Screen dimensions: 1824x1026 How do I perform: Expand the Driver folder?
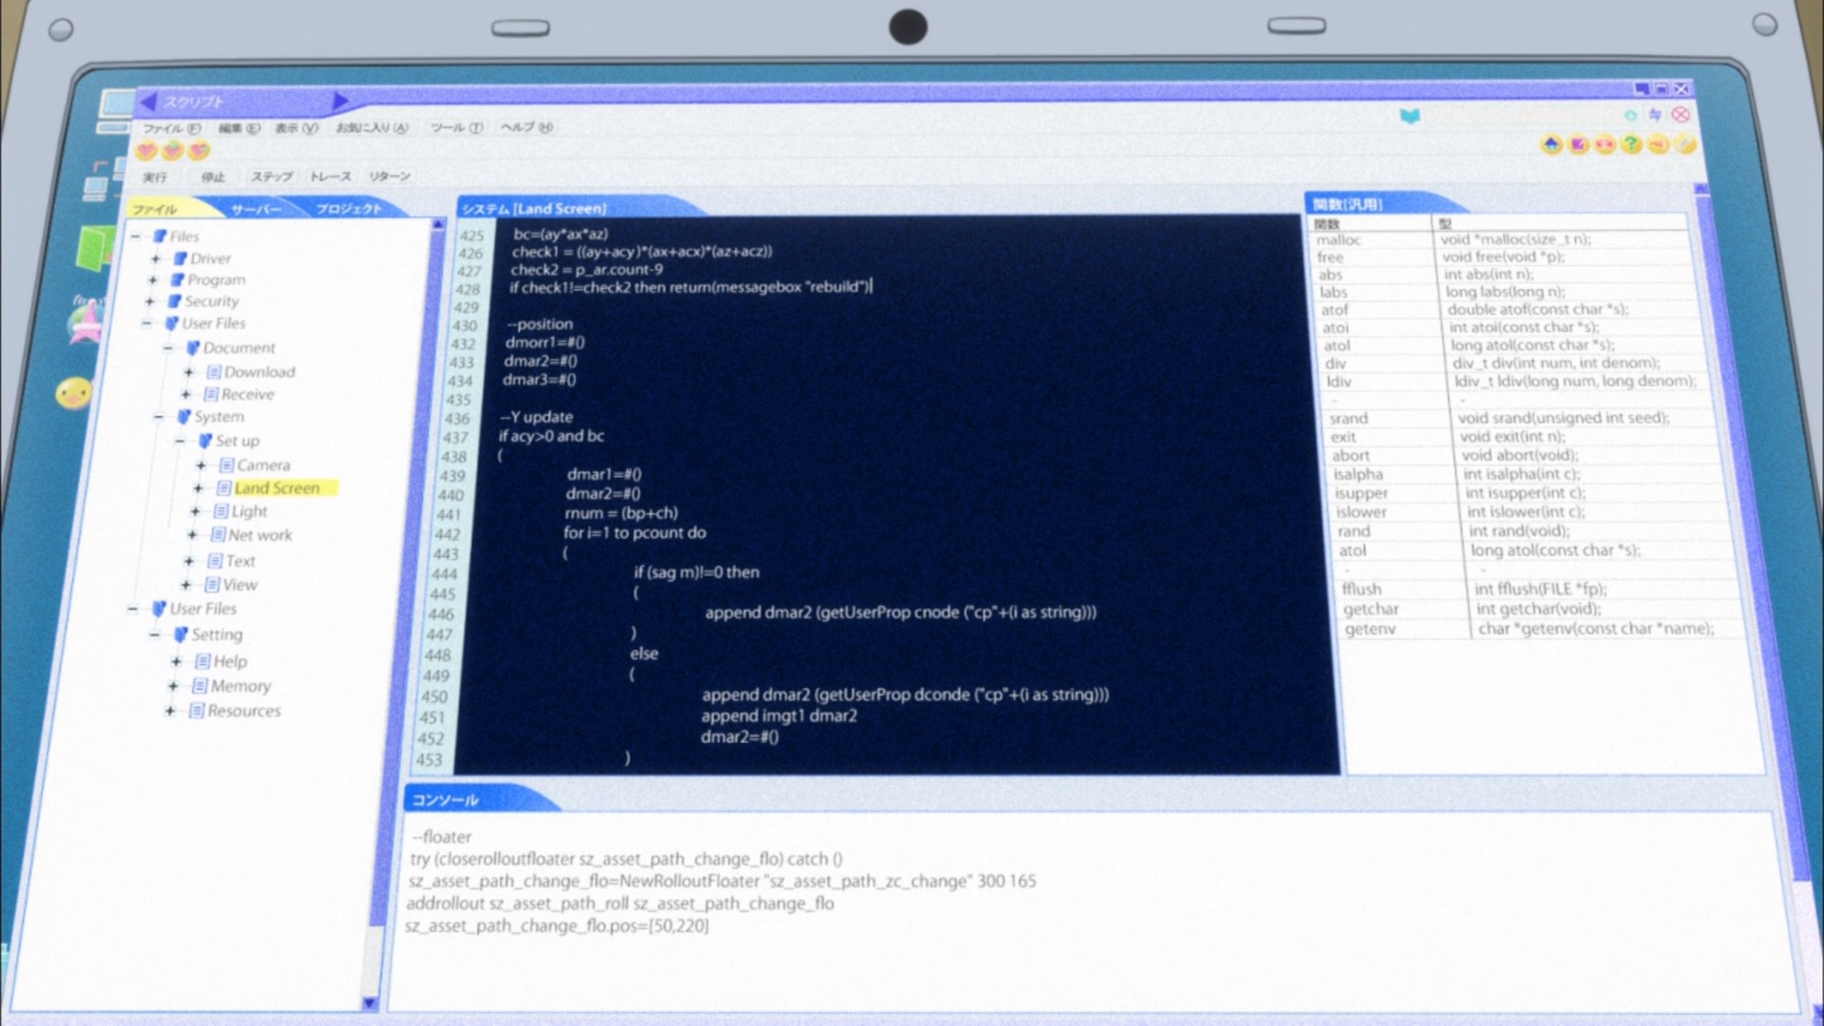point(156,258)
